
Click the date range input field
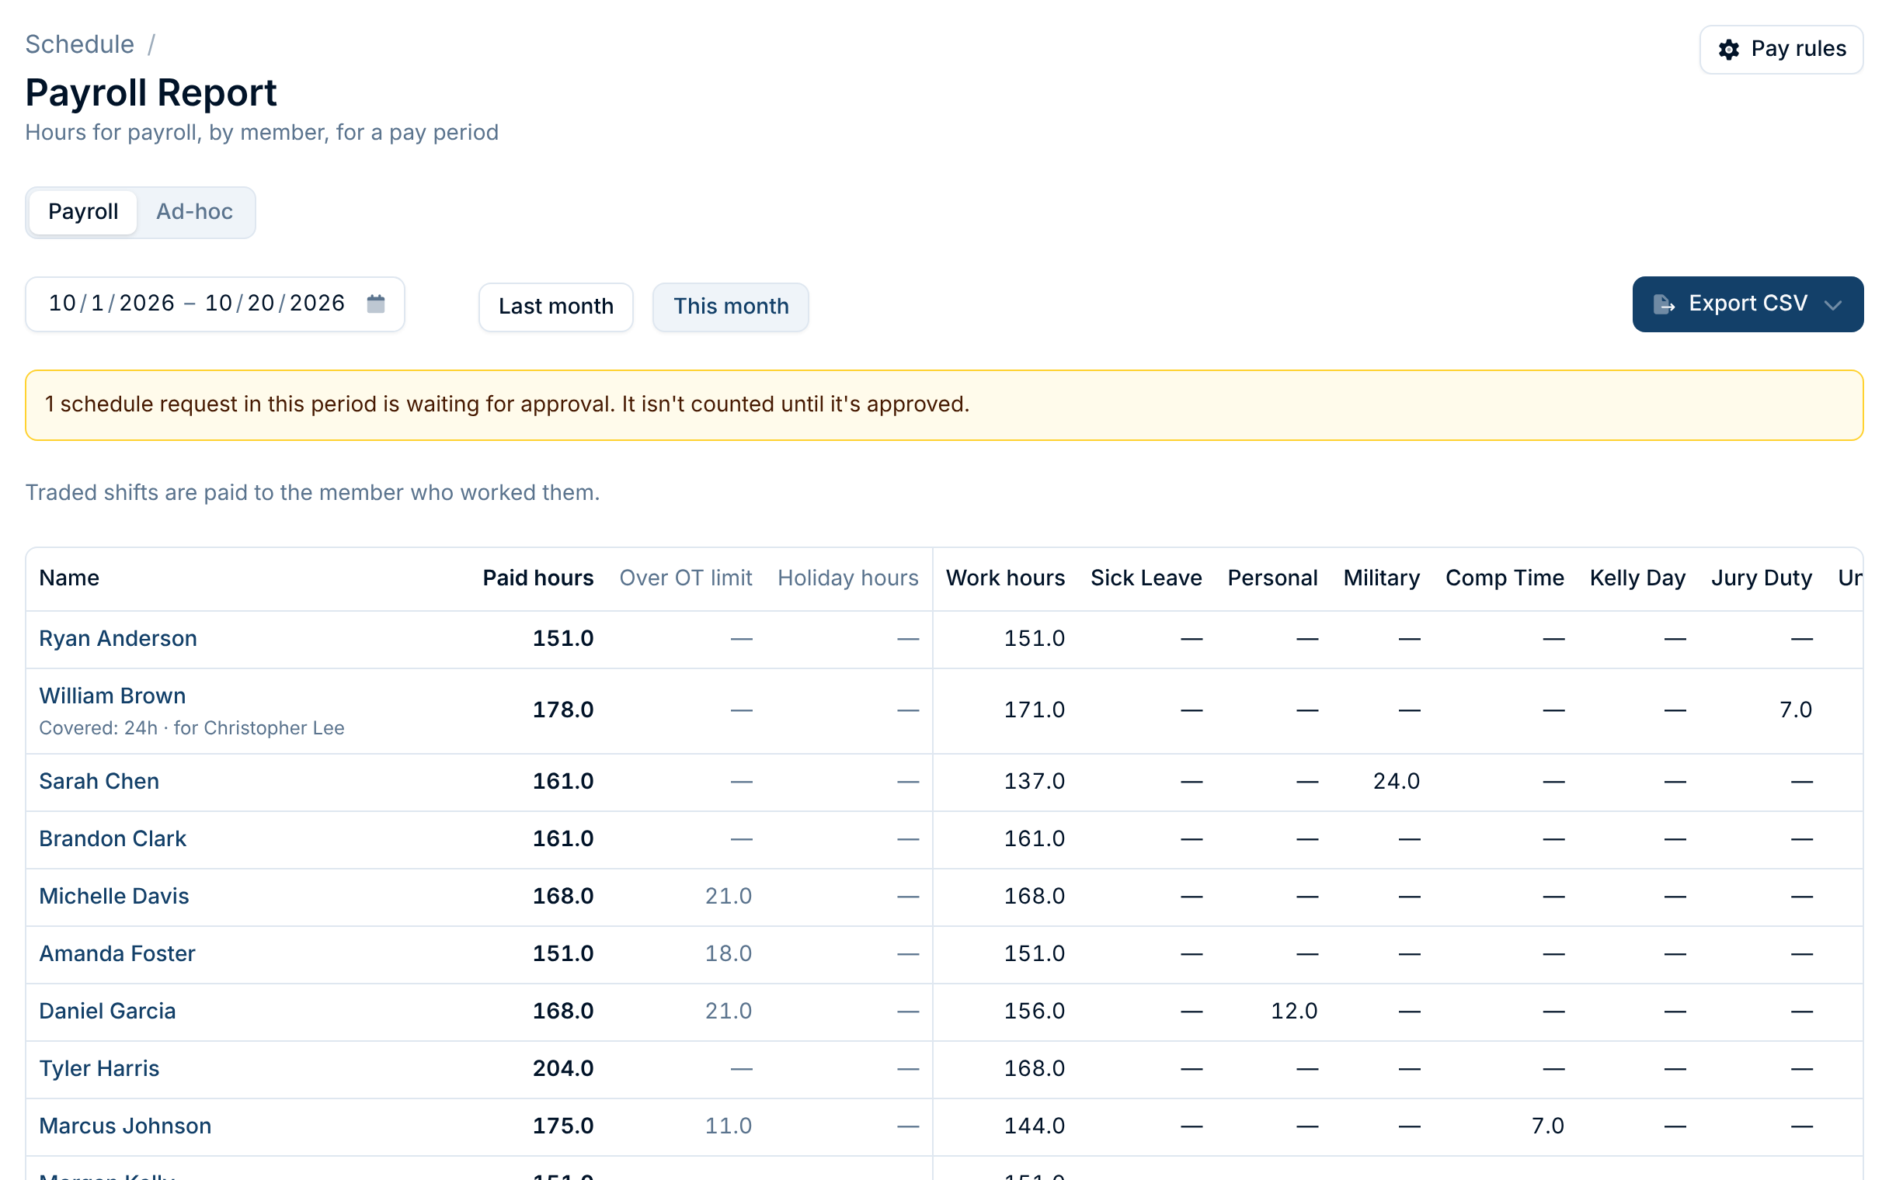214,304
